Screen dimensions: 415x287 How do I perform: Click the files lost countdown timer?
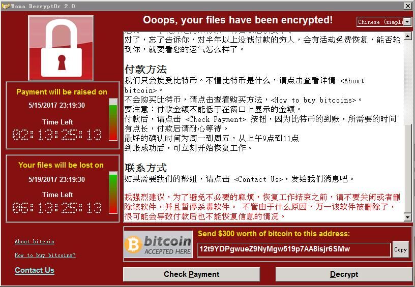[x=57, y=208]
